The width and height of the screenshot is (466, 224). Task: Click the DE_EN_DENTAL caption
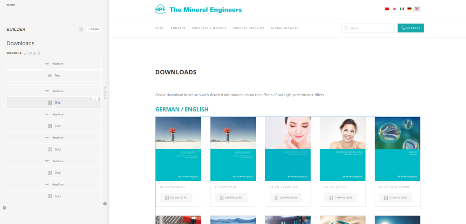[336, 187]
